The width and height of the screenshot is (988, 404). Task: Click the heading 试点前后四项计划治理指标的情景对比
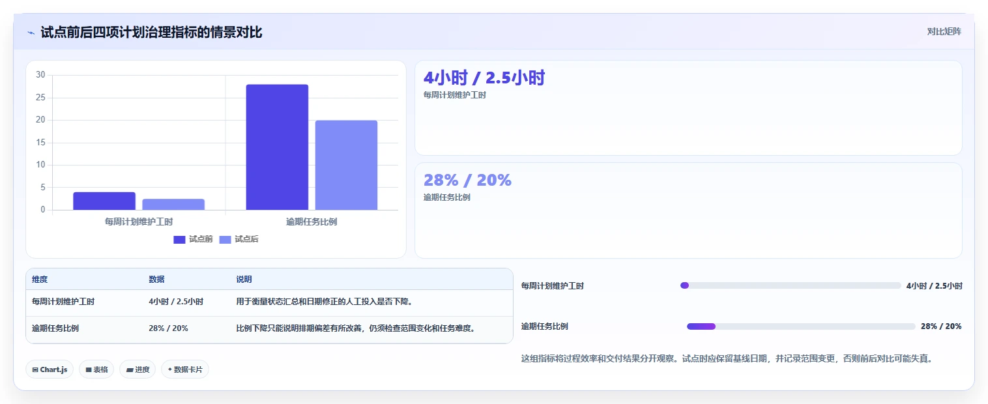click(151, 33)
